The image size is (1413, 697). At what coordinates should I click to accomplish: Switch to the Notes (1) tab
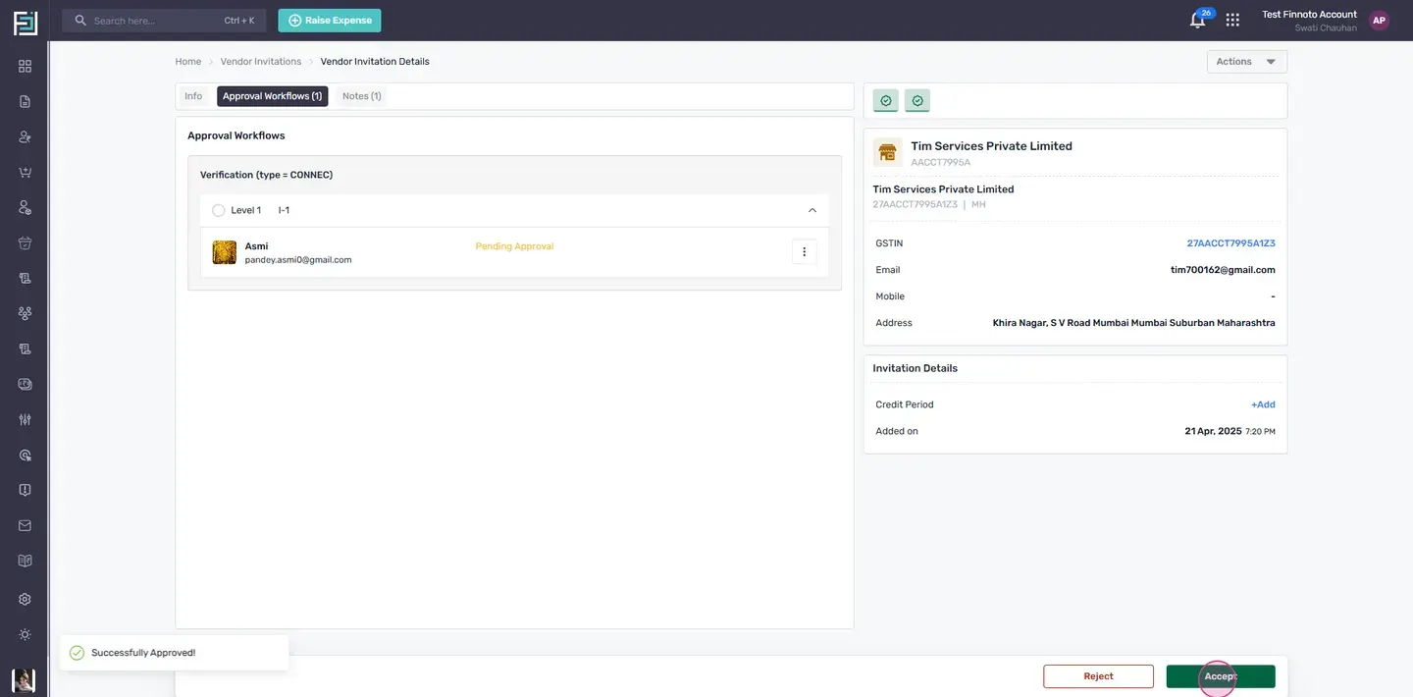coord(362,96)
